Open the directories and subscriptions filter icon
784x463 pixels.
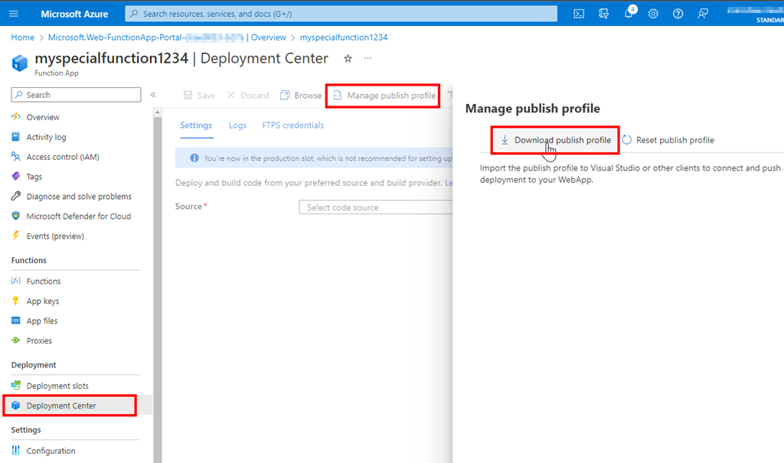604,14
